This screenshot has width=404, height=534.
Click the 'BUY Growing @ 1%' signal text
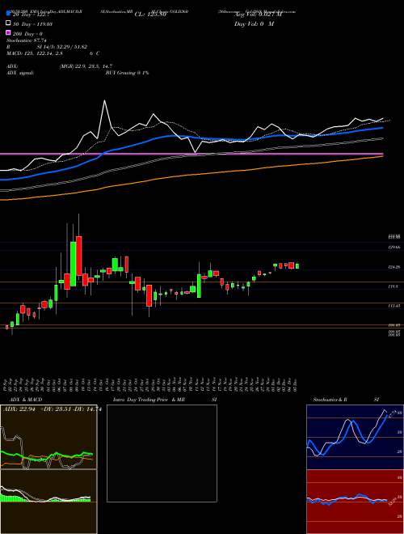coord(127,73)
